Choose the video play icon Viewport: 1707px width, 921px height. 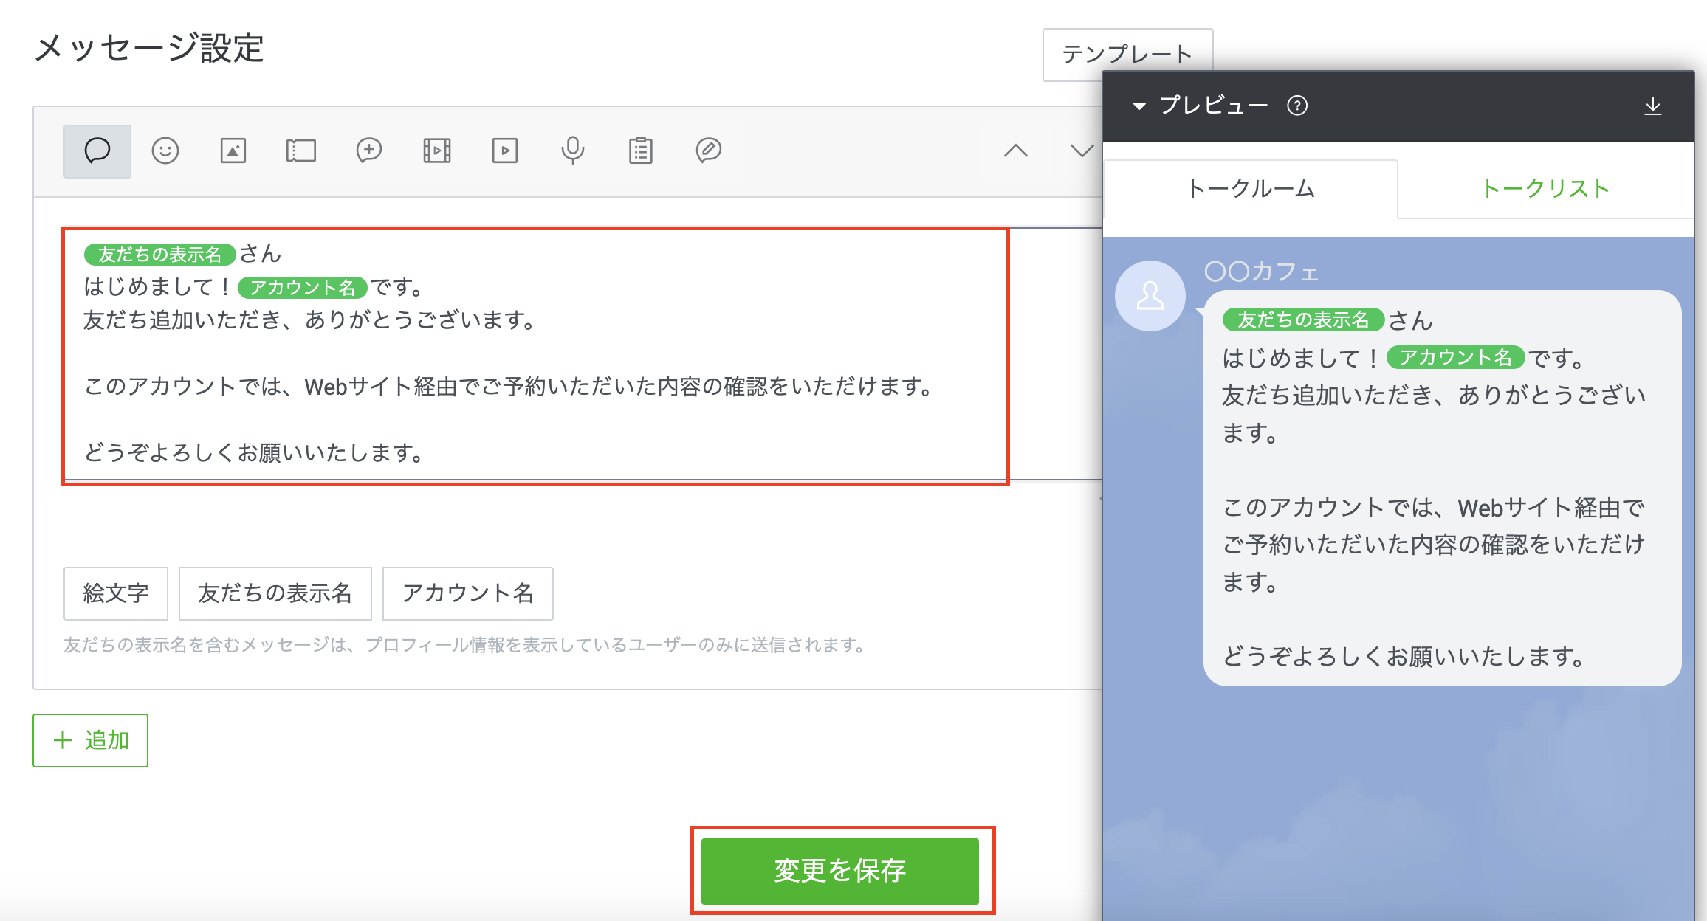point(505,151)
